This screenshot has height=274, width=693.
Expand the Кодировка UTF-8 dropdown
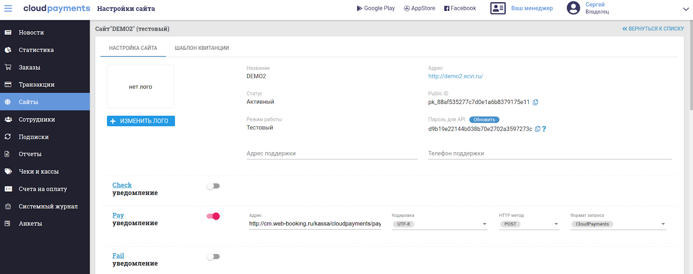tap(484, 224)
